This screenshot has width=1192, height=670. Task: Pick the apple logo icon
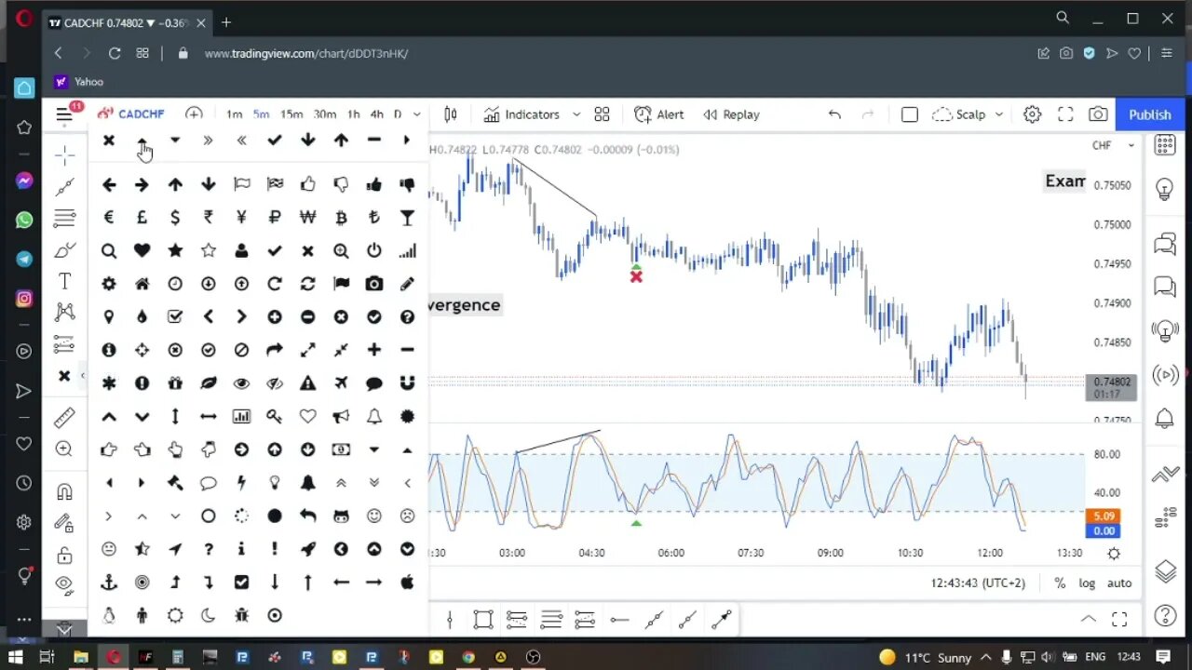tap(407, 583)
